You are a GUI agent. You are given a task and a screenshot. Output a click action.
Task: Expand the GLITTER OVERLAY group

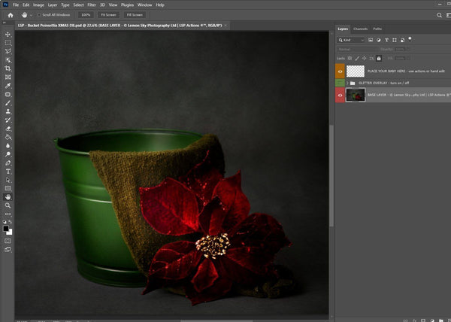click(347, 82)
